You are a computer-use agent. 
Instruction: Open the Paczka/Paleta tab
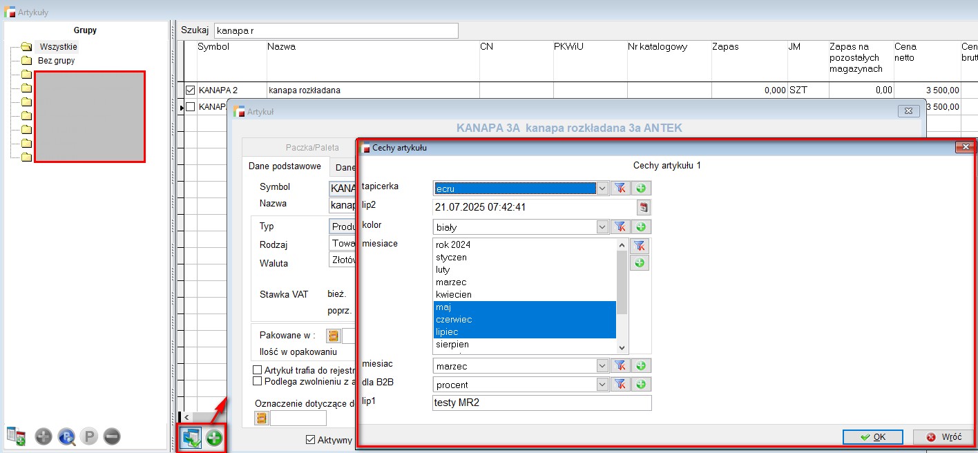click(312, 147)
